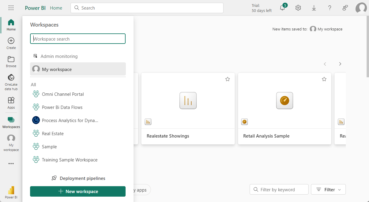Change the 'New items saved to' workspace

coord(326,29)
